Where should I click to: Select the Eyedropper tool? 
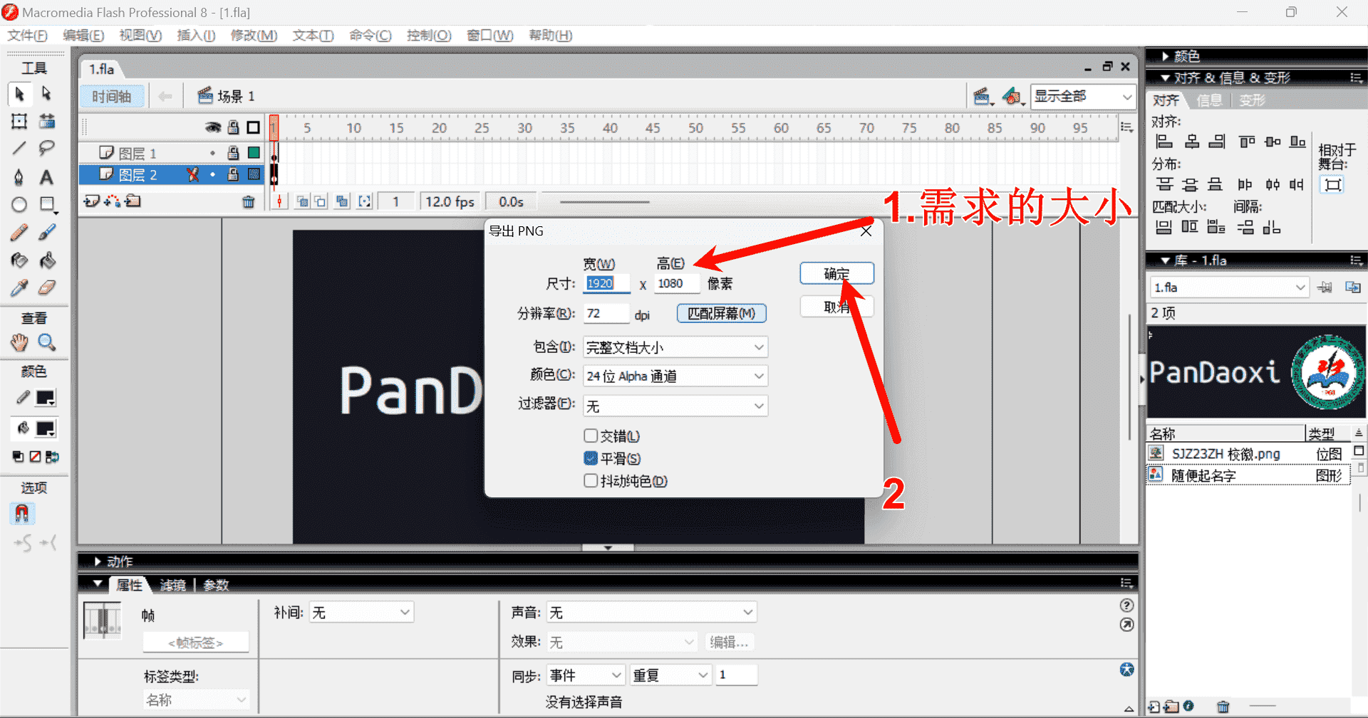(19, 288)
